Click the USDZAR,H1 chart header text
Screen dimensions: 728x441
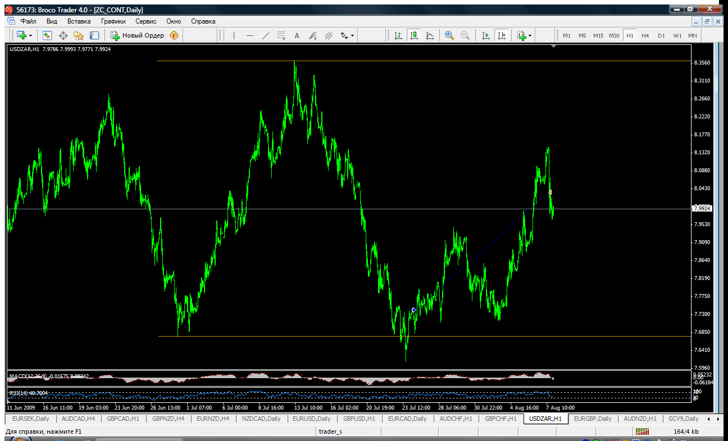[x=60, y=49]
